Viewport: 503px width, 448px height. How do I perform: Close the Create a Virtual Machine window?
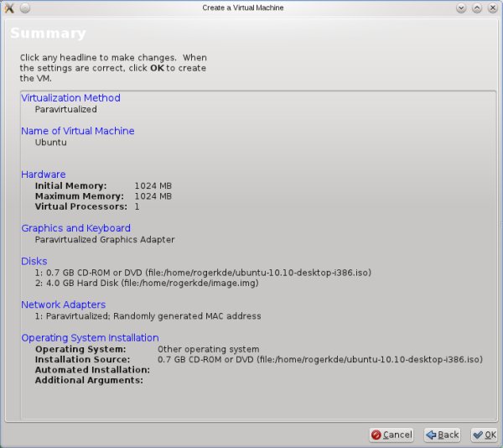coord(492,8)
